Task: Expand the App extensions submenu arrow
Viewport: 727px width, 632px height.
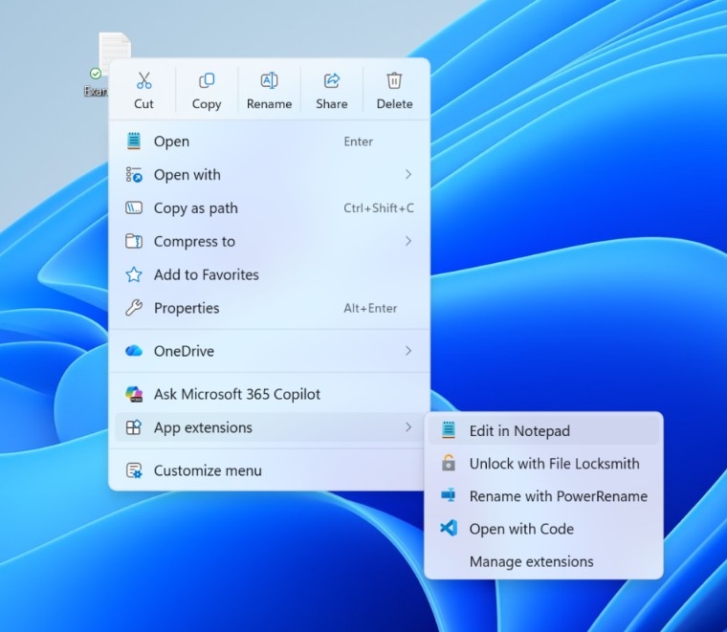Action: [408, 427]
